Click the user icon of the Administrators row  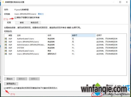coord(6,45)
